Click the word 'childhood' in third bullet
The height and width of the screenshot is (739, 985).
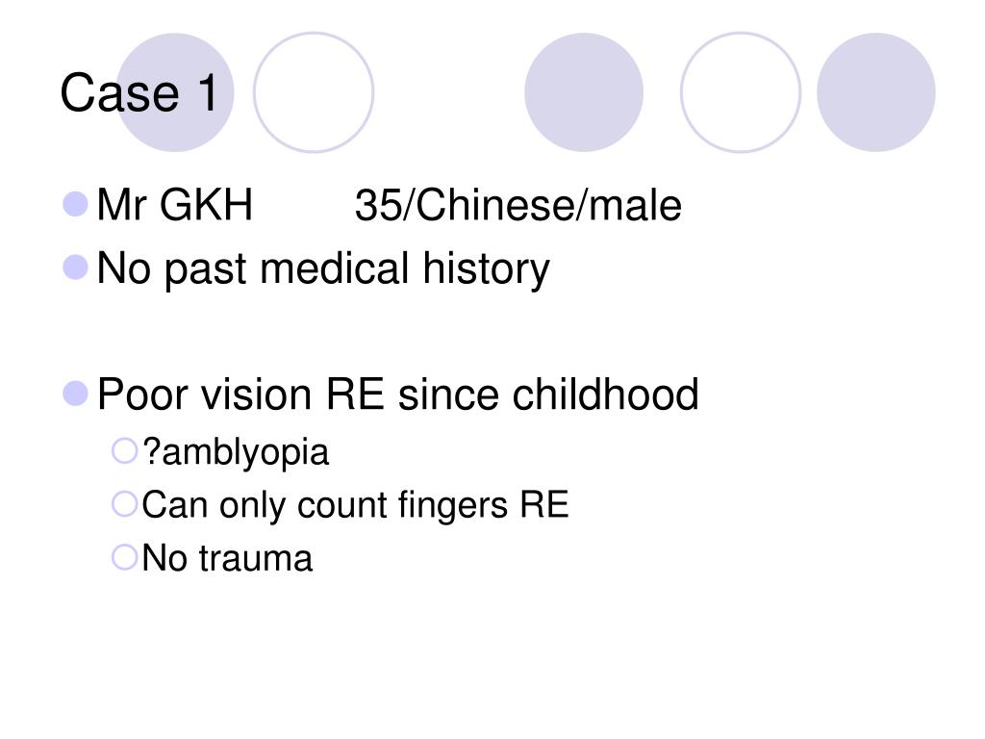tap(606, 395)
